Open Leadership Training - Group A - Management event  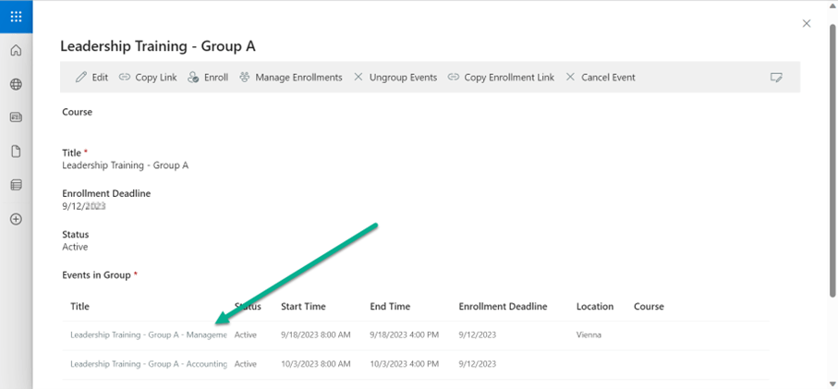click(148, 335)
